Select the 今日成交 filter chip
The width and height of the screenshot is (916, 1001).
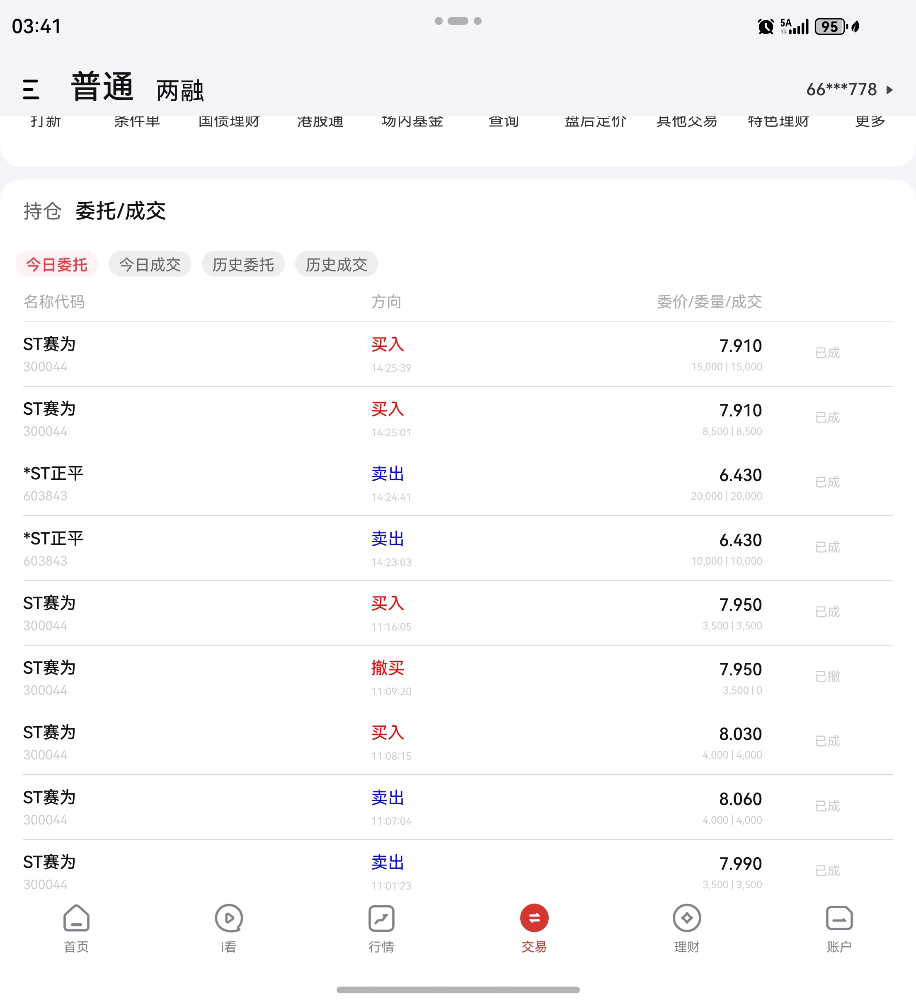pos(150,264)
